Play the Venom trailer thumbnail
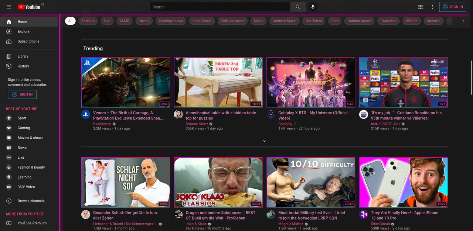This screenshot has width=473, height=231. [126, 82]
